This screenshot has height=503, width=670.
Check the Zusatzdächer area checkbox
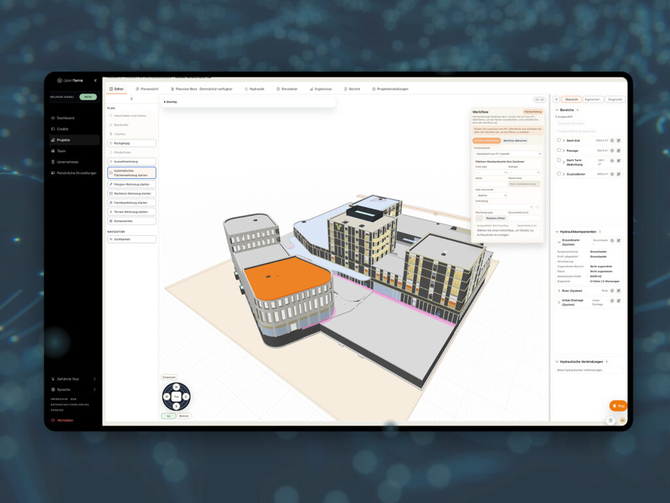click(559, 174)
